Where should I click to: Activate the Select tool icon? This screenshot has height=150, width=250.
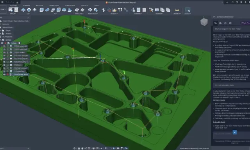(187, 10)
